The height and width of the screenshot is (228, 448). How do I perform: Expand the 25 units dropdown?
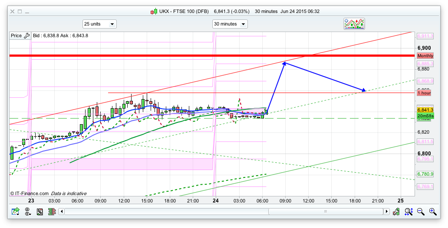pyautogui.click(x=99, y=24)
